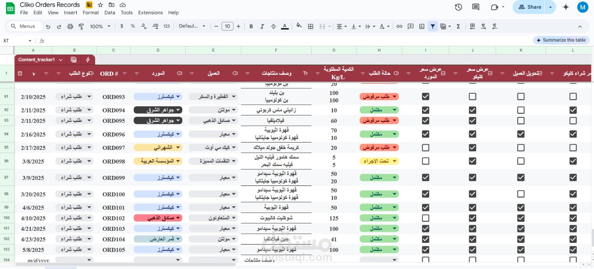The height and width of the screenshot is (269, 594).
Task: Check cloud save status icon
Action: tap(123, 5)
